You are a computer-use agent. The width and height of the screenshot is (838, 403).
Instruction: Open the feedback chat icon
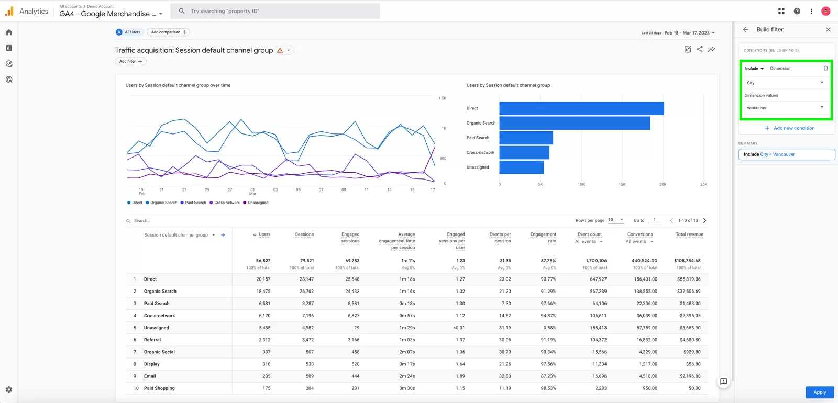pyautogui.click(x=723, y=382)
